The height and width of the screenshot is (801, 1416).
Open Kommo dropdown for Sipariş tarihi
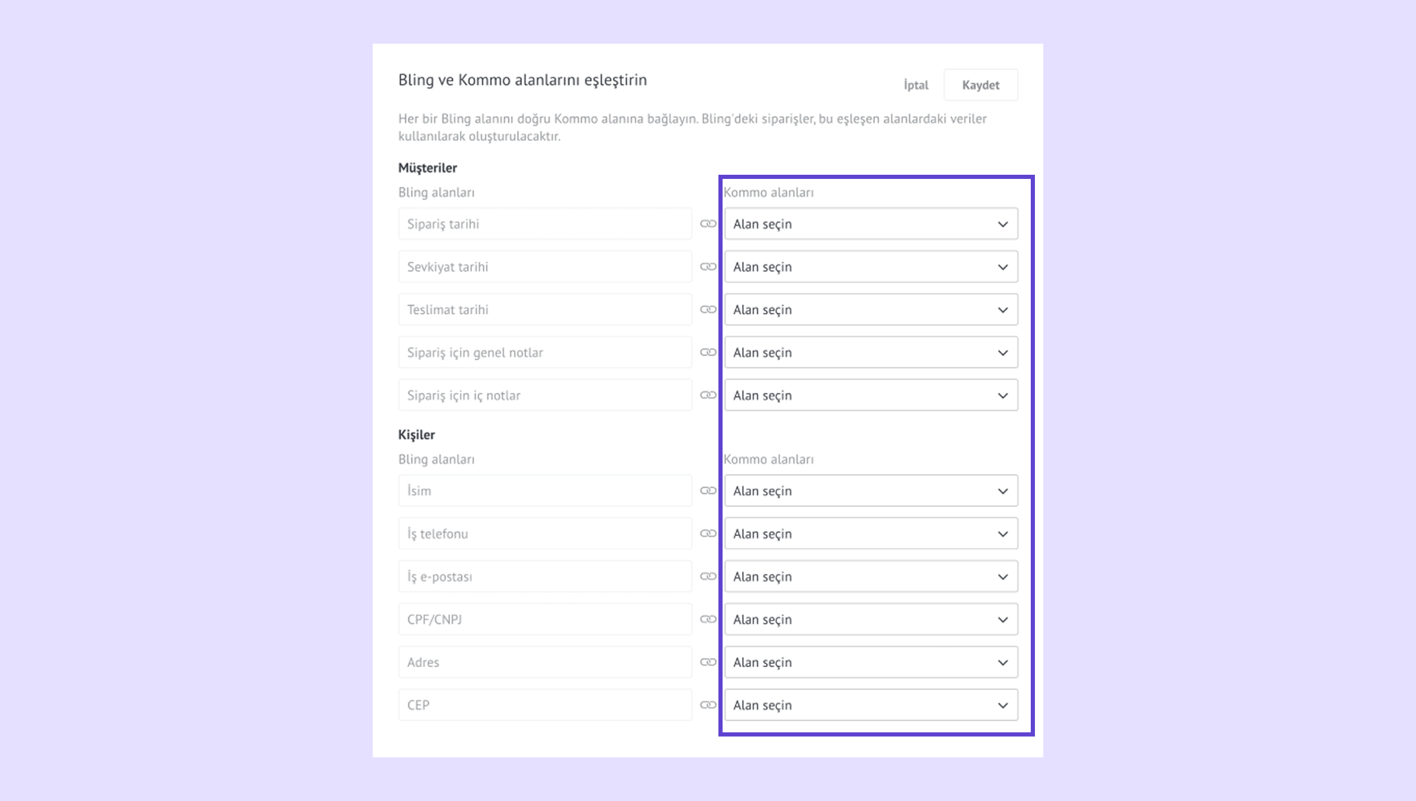click(870, 224)
